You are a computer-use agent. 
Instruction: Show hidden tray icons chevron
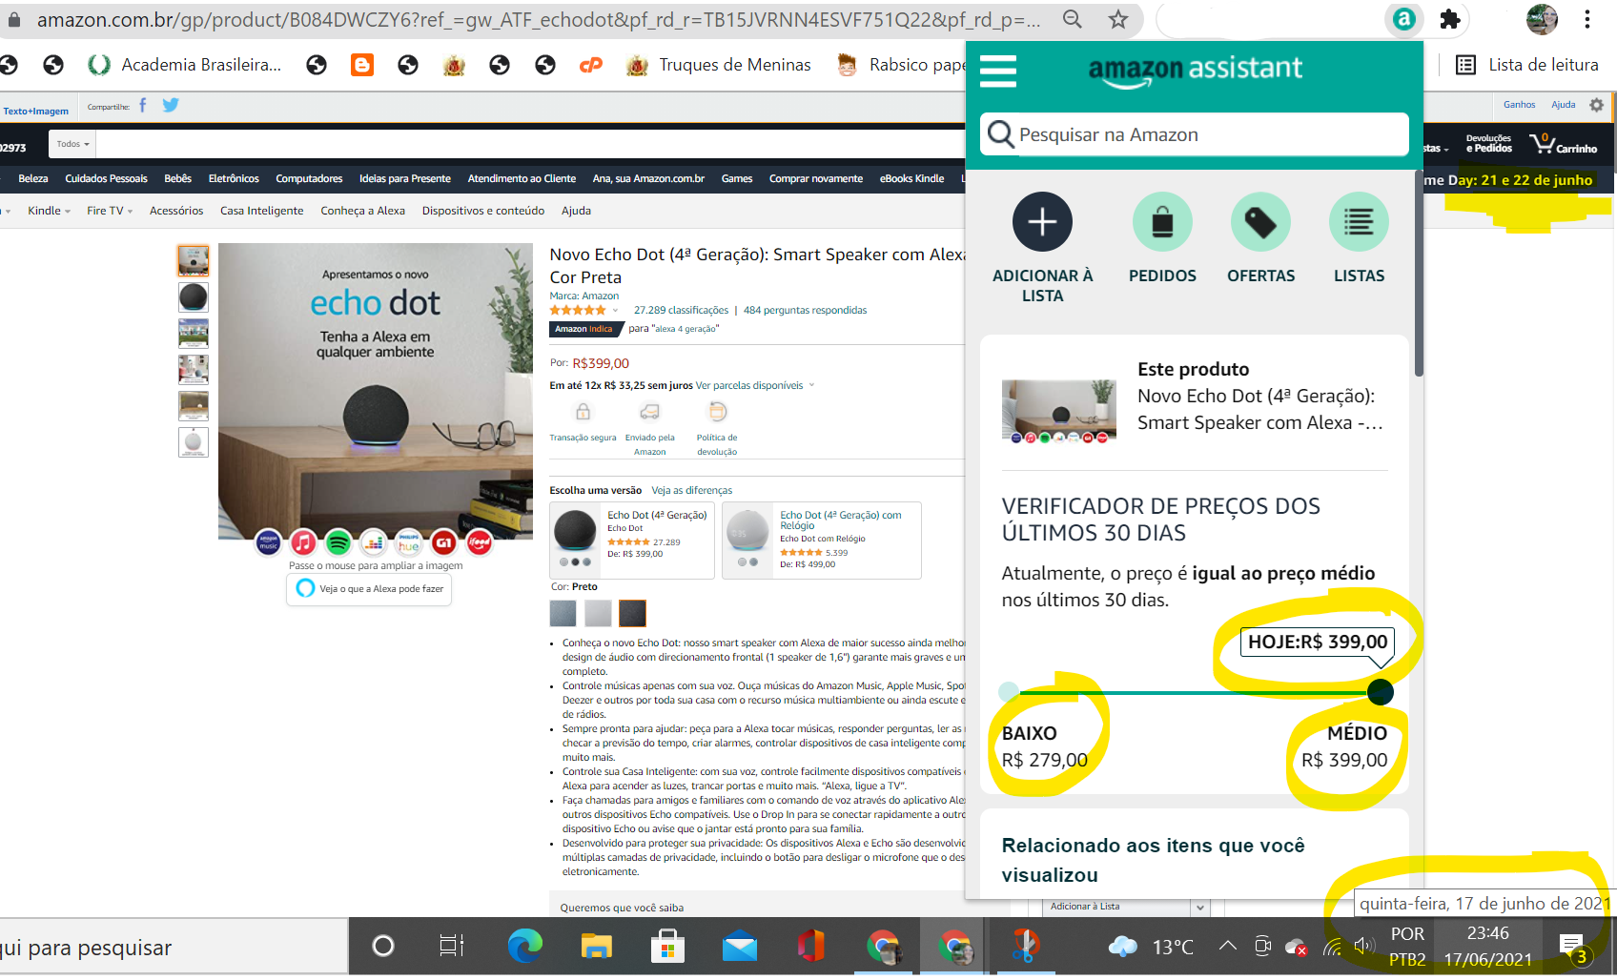click(1227, 946)
